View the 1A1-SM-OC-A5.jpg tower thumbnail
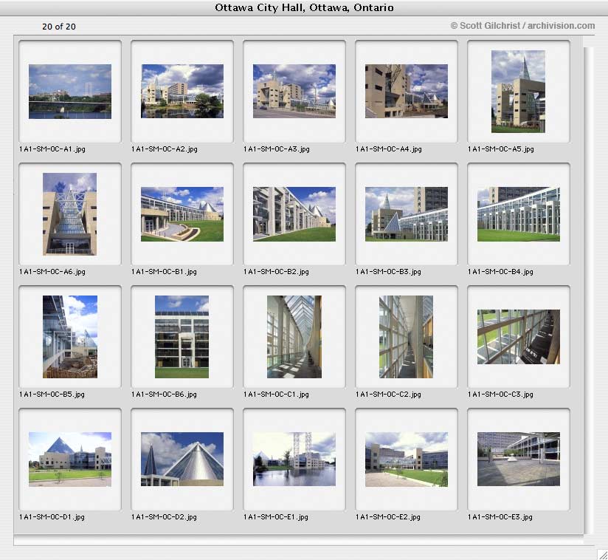This screenshot has height=560, width=608. [519, 92]
